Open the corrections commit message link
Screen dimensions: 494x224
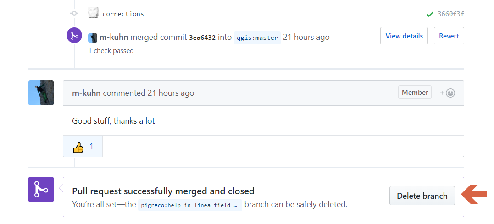point(123,14)
